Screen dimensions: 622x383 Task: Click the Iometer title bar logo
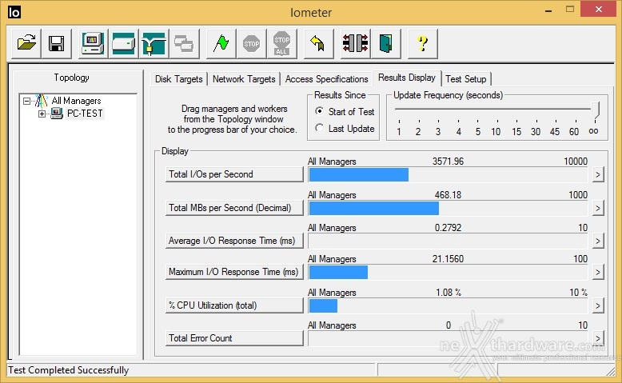(x=14, y=12)
